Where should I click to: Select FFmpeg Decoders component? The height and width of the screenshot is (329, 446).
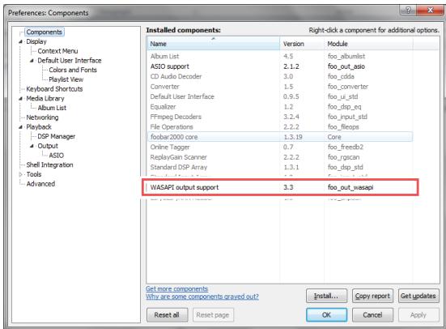pyautogui.click(x=280, y=117)
